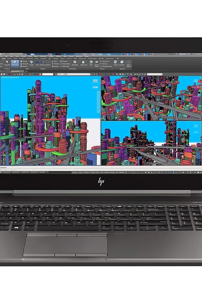This screenshot has width=202, height=308.
Task: Open the Express menu
Action: click(x=71, y=56)
